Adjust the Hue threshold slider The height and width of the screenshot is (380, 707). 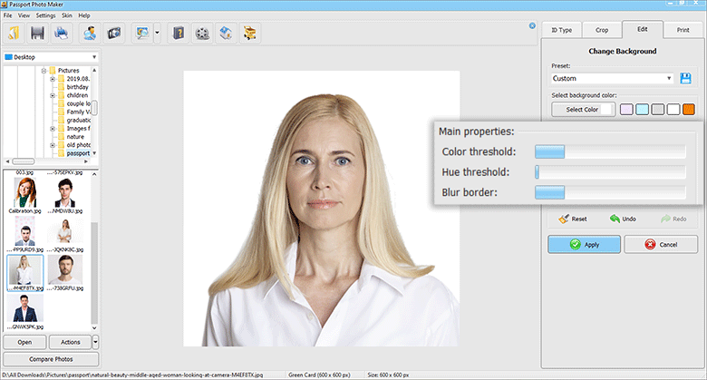tap(610, 172)
